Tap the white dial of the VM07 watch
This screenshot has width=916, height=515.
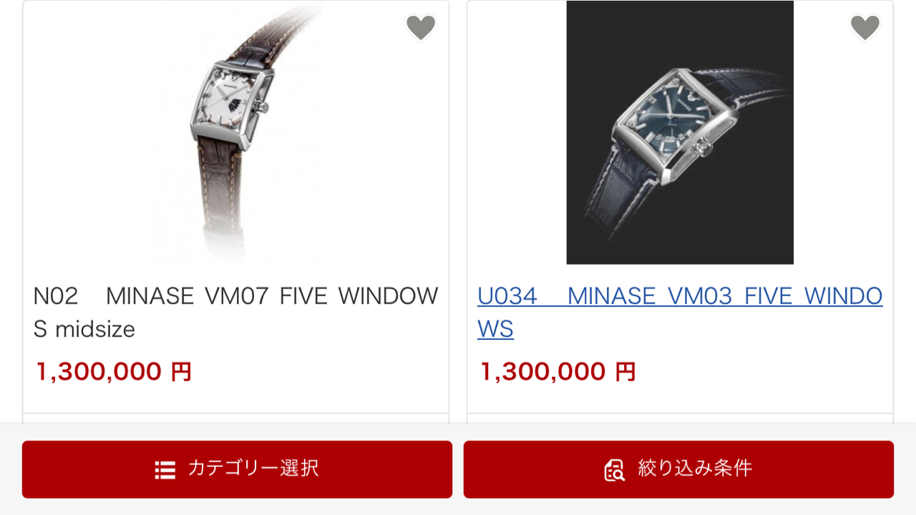(x=230, y=100)
